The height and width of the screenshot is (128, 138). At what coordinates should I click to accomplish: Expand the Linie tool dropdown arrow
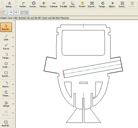(x=13, y=37)
